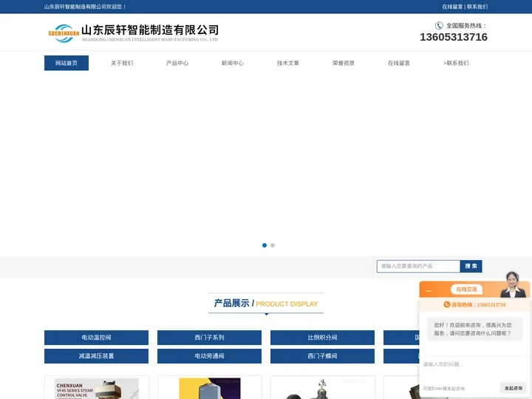The width and height of the screenshot is (532, 399).
Task: Select second banner slide dot
Action: tap(273, 245)
